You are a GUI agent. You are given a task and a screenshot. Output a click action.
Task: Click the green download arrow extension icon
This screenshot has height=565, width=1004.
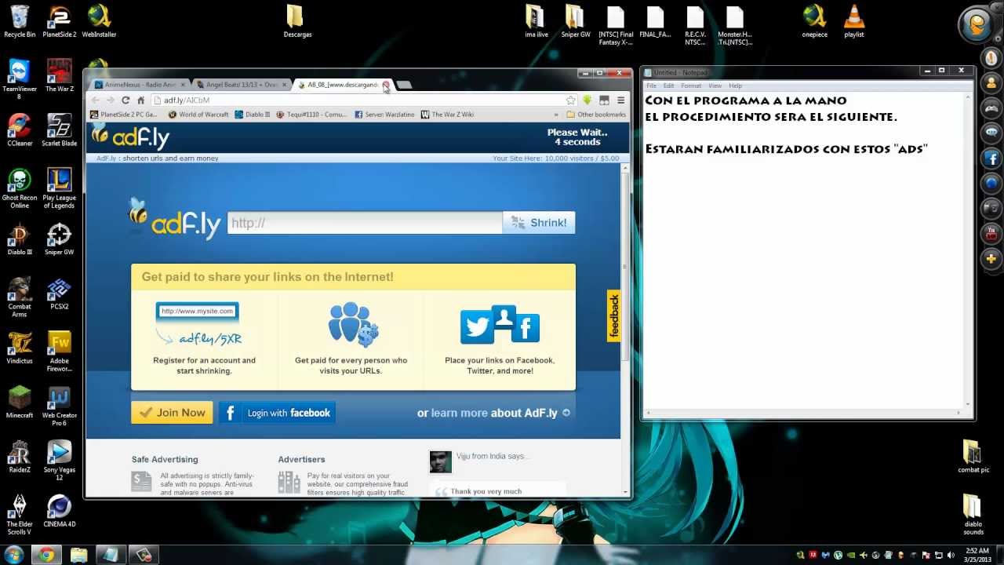tap(587, 100)
